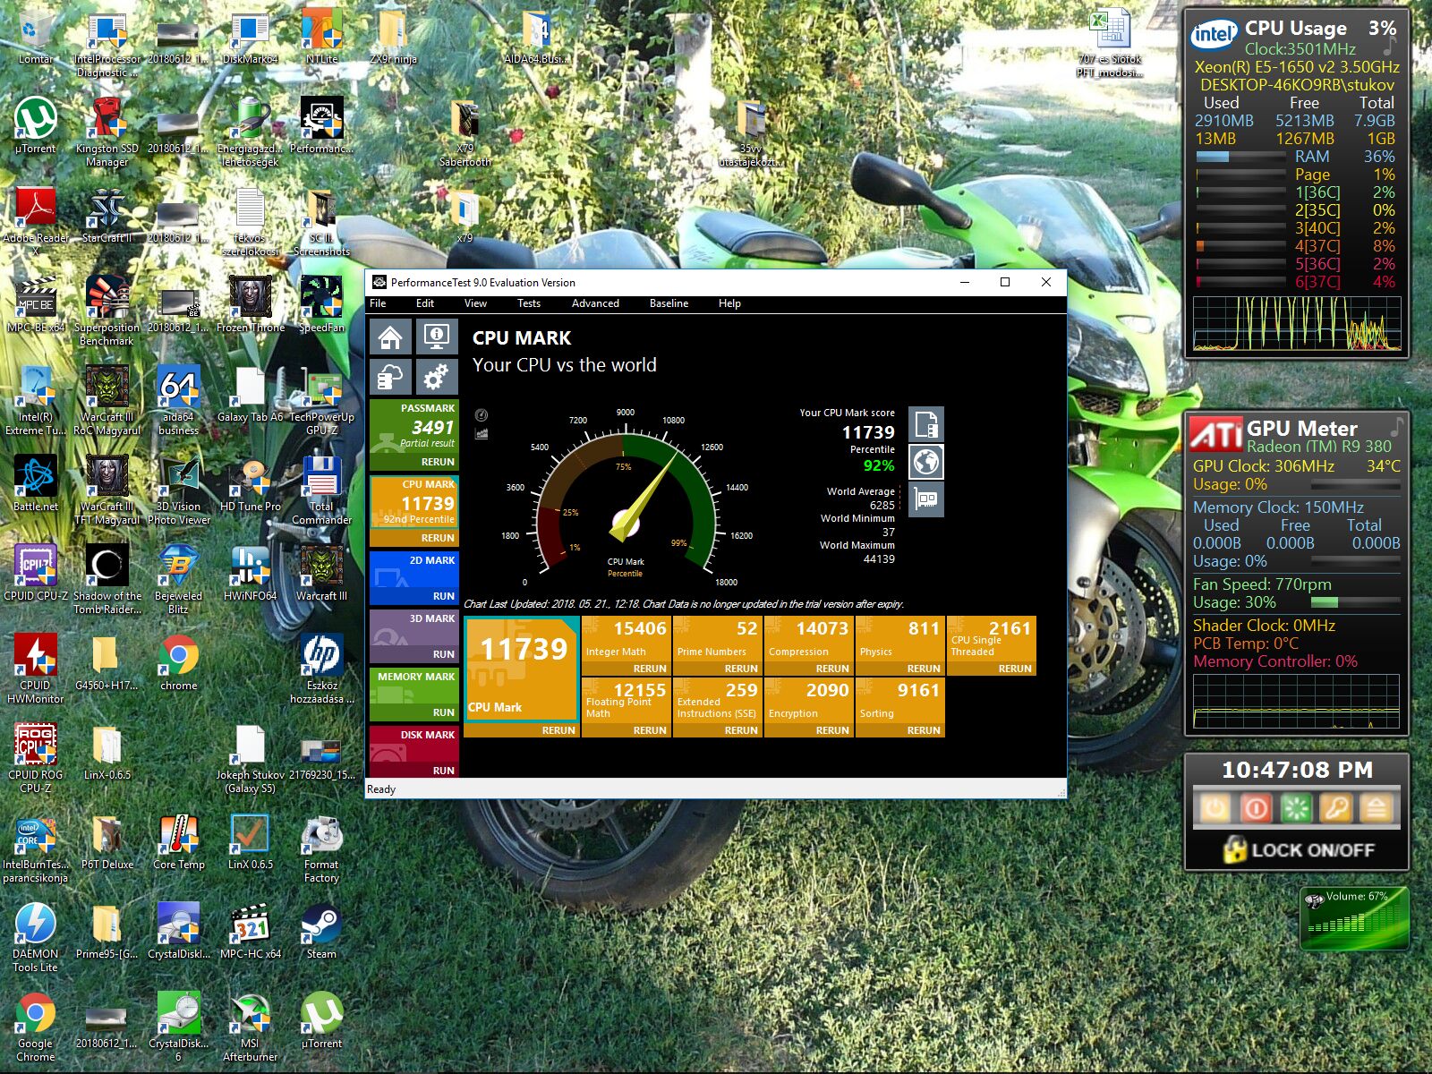Rerun the Sorting test

click(x=924, y=730)
